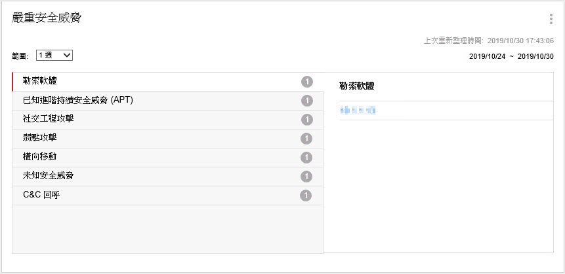Open the 範圍 time range dropdown

pyautogui.click(x=54, y=56)
